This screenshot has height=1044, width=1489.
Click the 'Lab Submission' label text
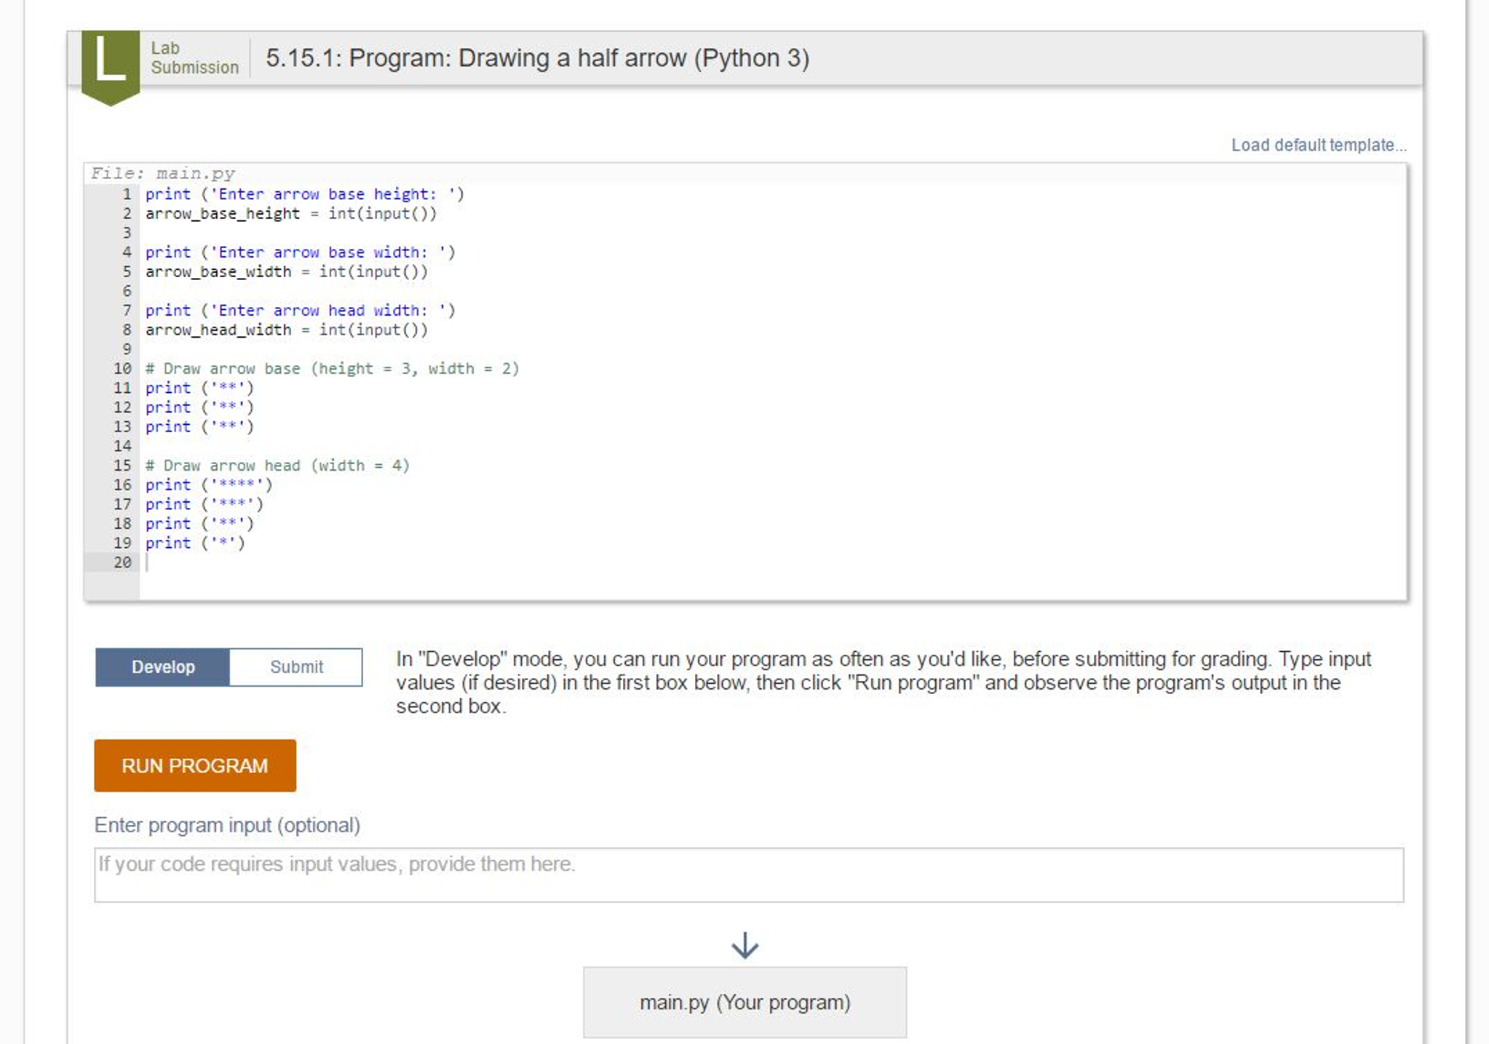194,57
